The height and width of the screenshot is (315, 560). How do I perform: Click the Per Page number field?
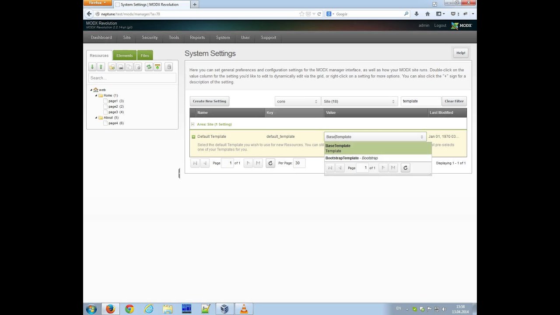(x=299, y=163)
